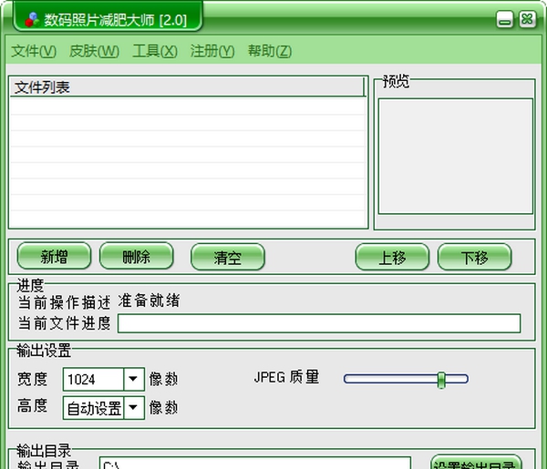
Task: Click the 下移 button
Action: click(x=474, y=258)
